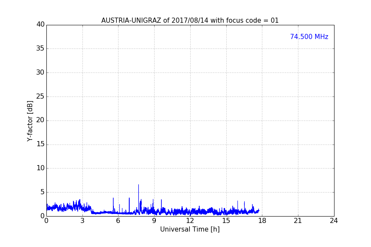Click the y-axis tick label '30'

click(40, 72)
